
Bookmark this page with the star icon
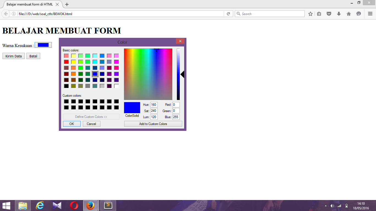point(310,13)
